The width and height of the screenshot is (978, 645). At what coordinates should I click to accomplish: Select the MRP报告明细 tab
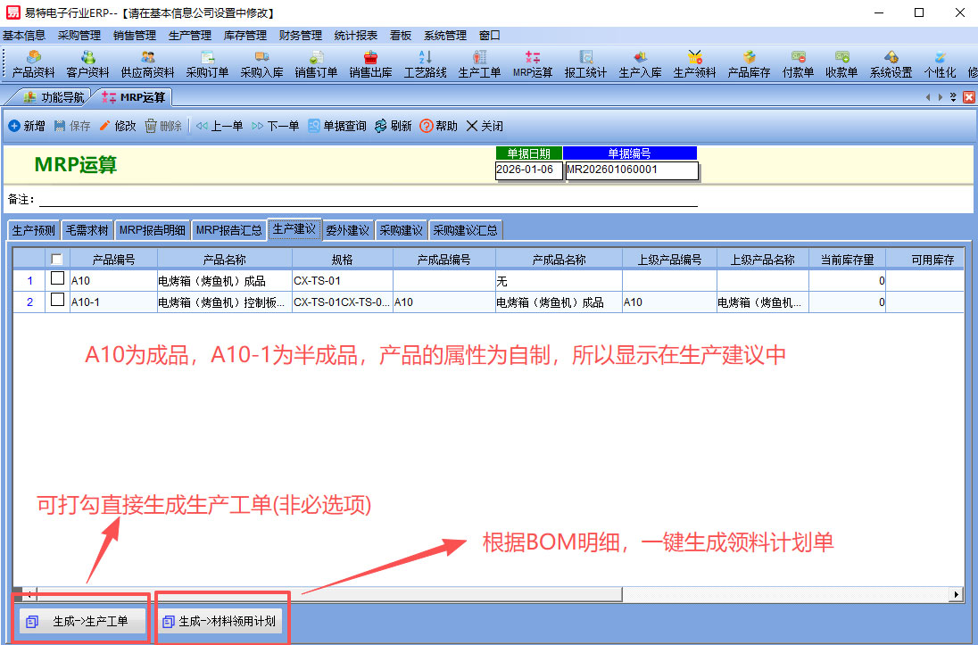click(152, 230)
